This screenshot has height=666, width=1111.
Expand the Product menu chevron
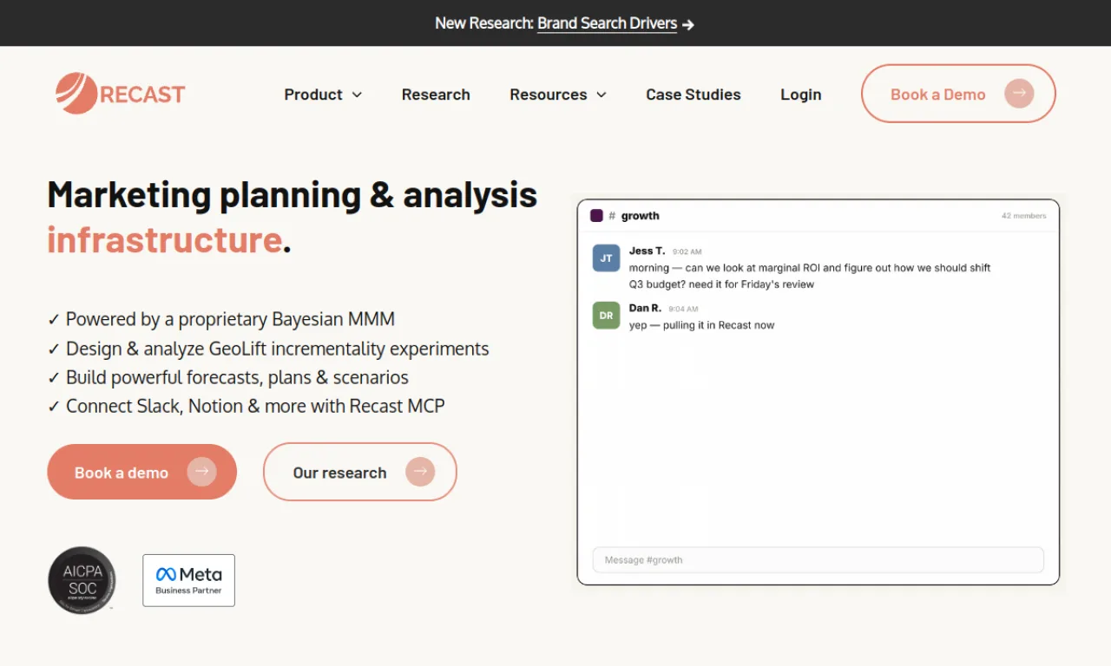[x=357, y=95]
